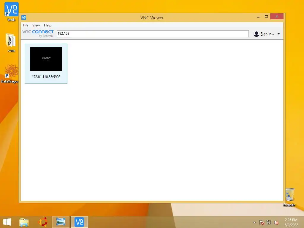The height and width of the screenshot is (228, 304).
Task: Click the muted volume tray icon
Action: [x=276, y=222]
